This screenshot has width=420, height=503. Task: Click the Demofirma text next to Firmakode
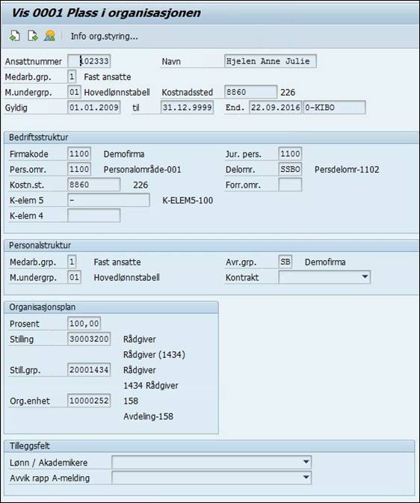coord(124,154)
